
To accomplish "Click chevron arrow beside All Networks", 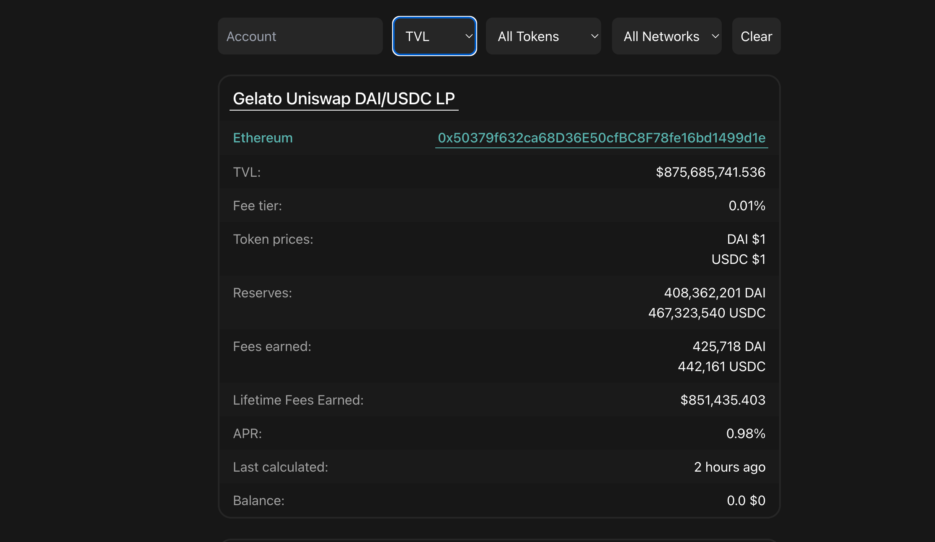I will [x=715, y=36].
